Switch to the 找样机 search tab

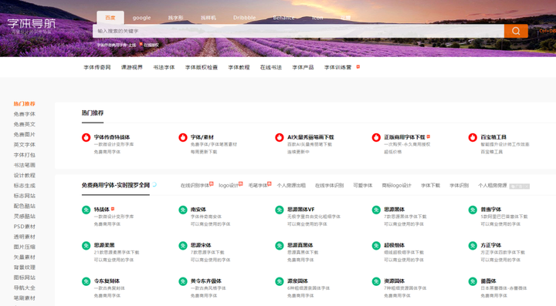208,18
